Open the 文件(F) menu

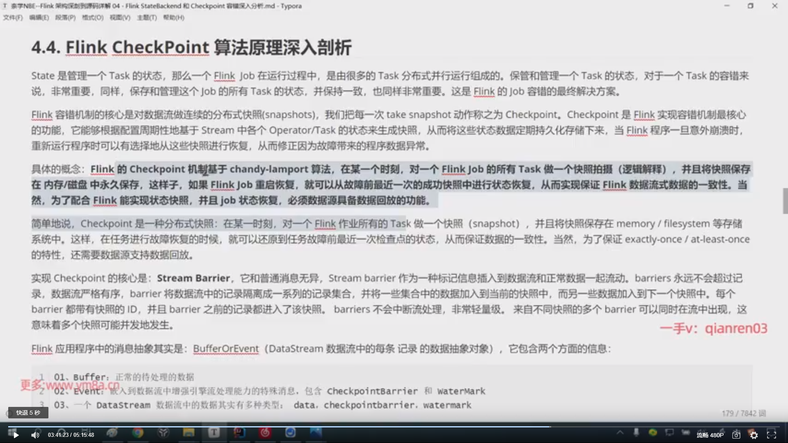[13, 18]
